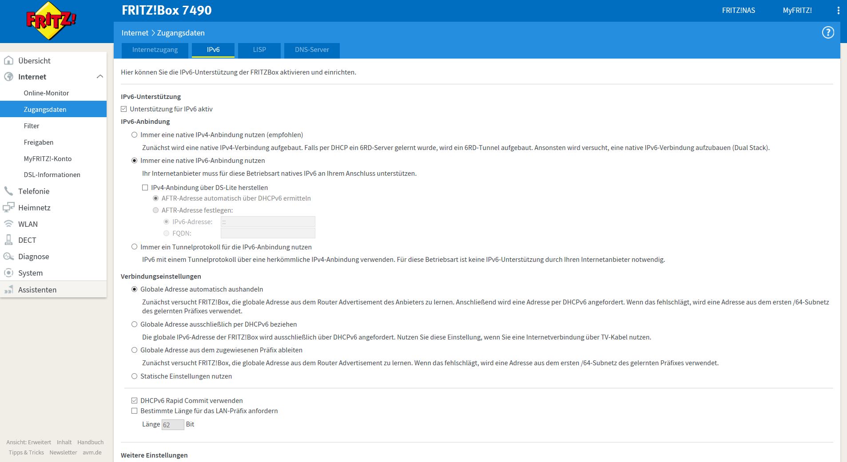Click the Diagnose icon
The width and height of the screenshot is (847, 462).
tap(8, 257)
